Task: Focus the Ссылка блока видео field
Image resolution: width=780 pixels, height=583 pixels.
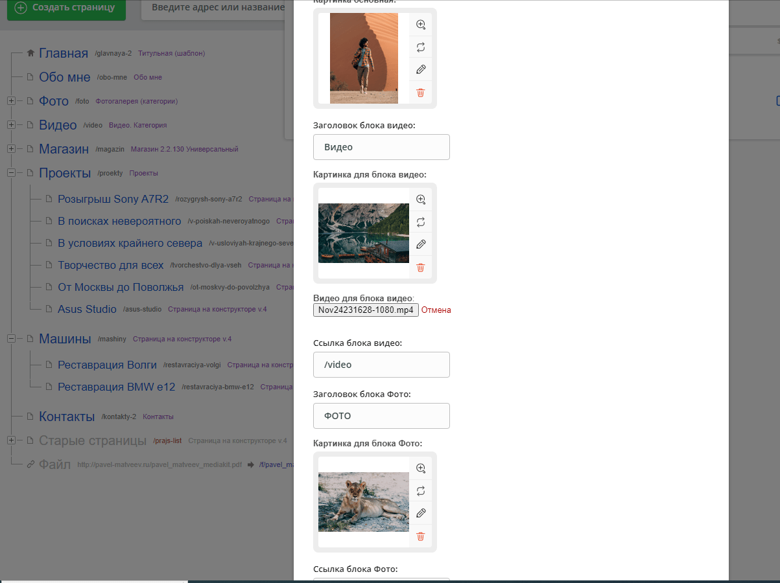Action: point(381,365)
